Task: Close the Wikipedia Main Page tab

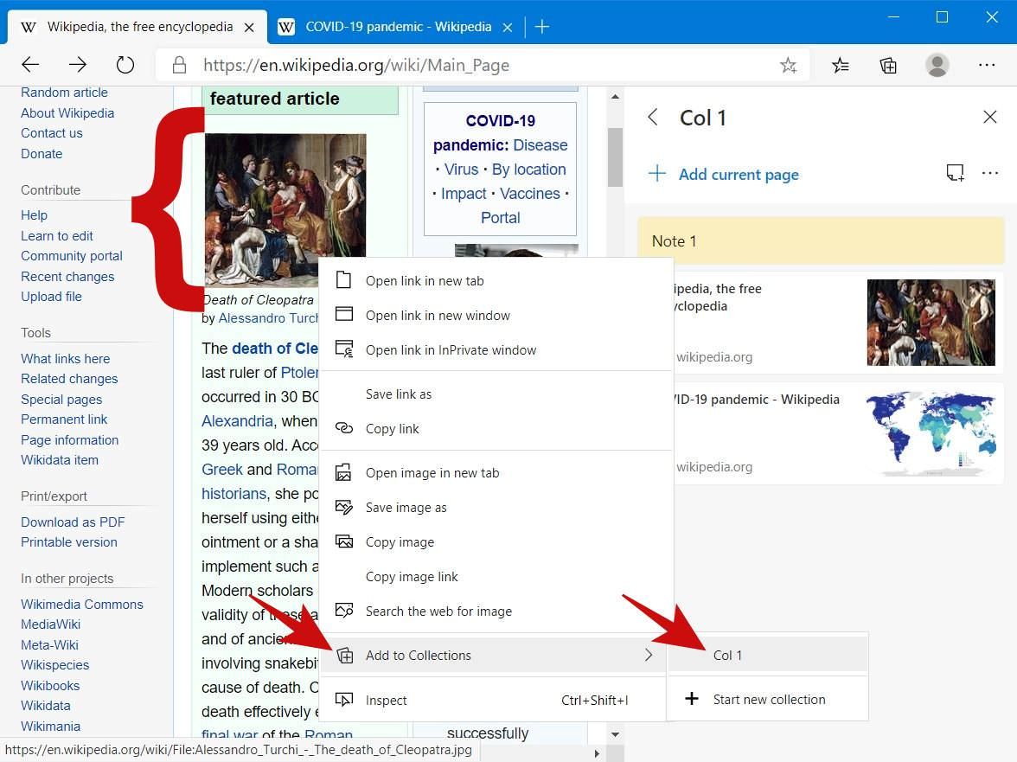Action: (x=249, y=27)
